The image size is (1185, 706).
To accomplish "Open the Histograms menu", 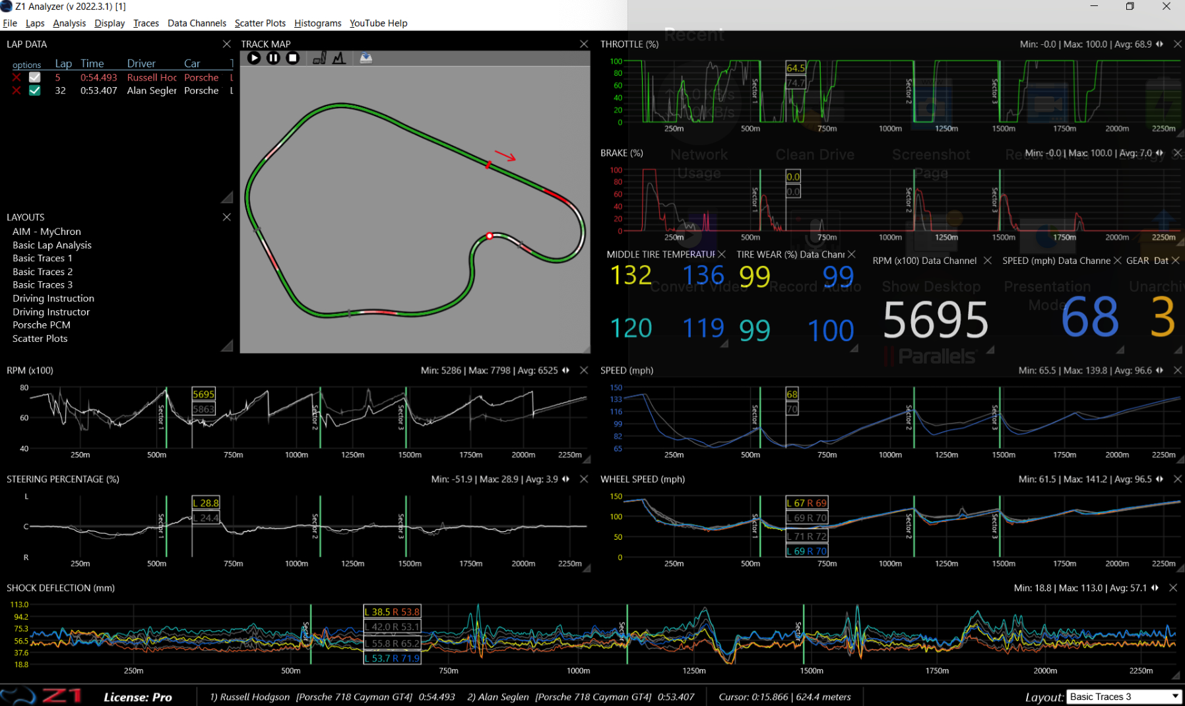I will (317, 23).
